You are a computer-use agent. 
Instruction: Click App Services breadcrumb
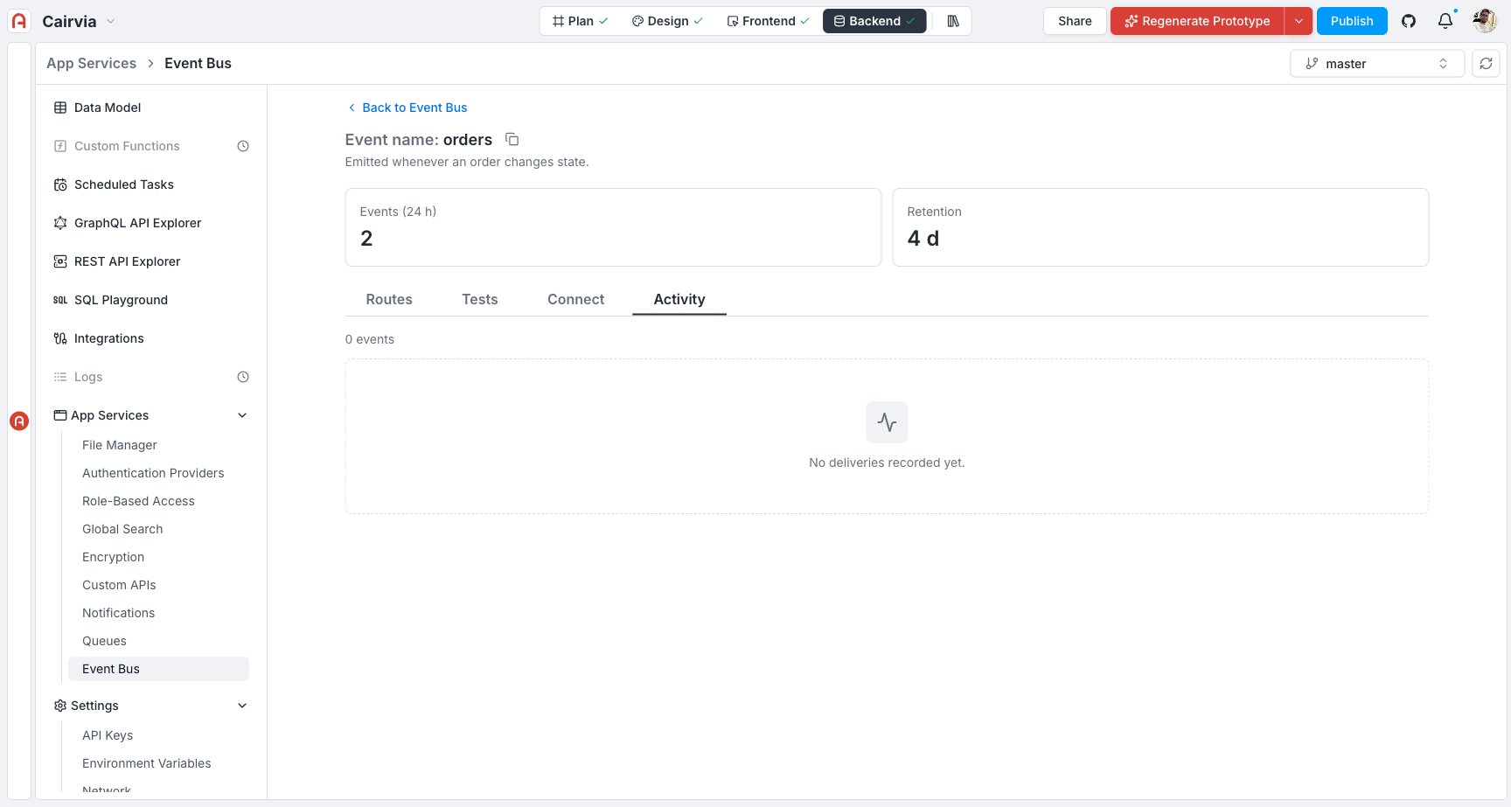91,63
